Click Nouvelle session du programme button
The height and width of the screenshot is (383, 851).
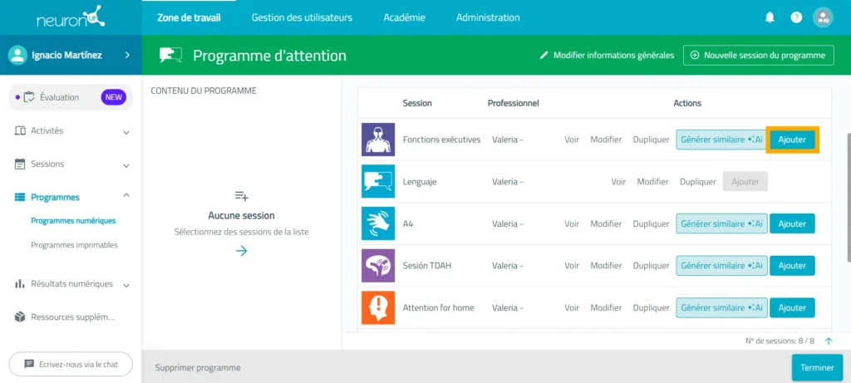click(758, 56)
